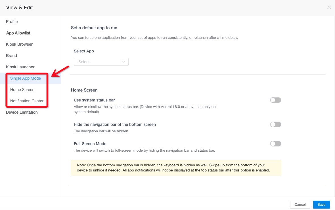Open the Select App dropdown

click(101, 62)
